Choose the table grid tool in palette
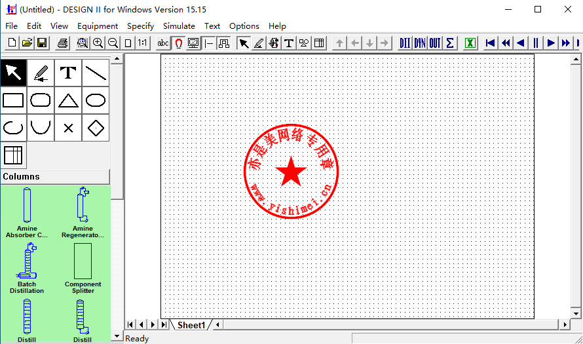This screenshot has height=344, width=583. click(x=13, y=155)
